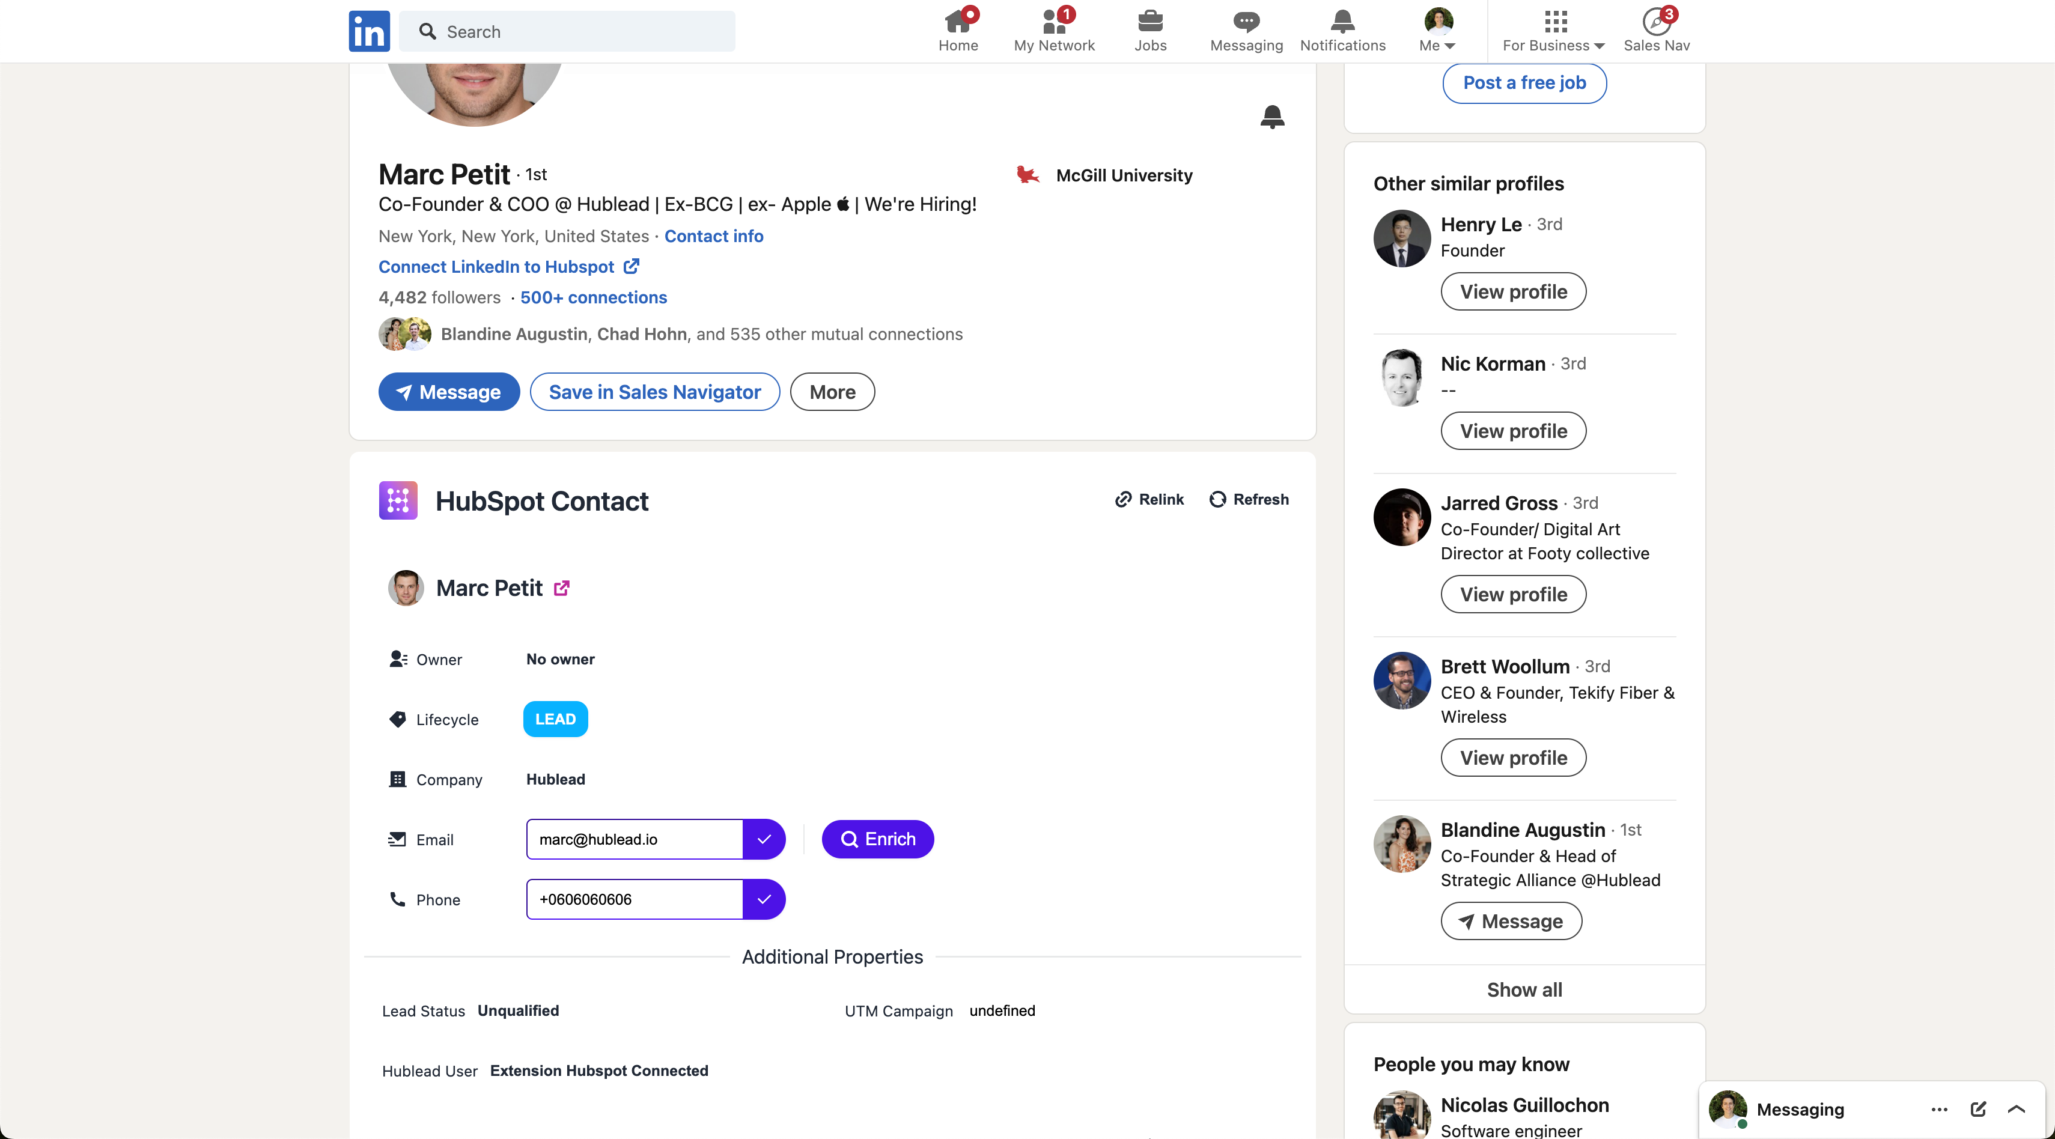Toggle the profile notification bell

click(x=1271, y=117)
